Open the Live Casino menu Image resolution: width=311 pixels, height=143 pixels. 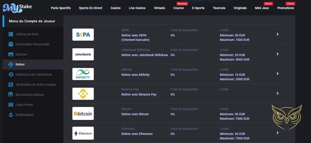click(x=137, y=8)
